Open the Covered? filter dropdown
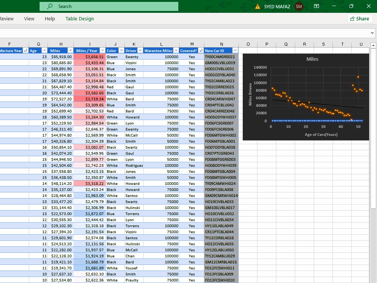The height and width of the screenshot is (283, 377). coord(201,51)
